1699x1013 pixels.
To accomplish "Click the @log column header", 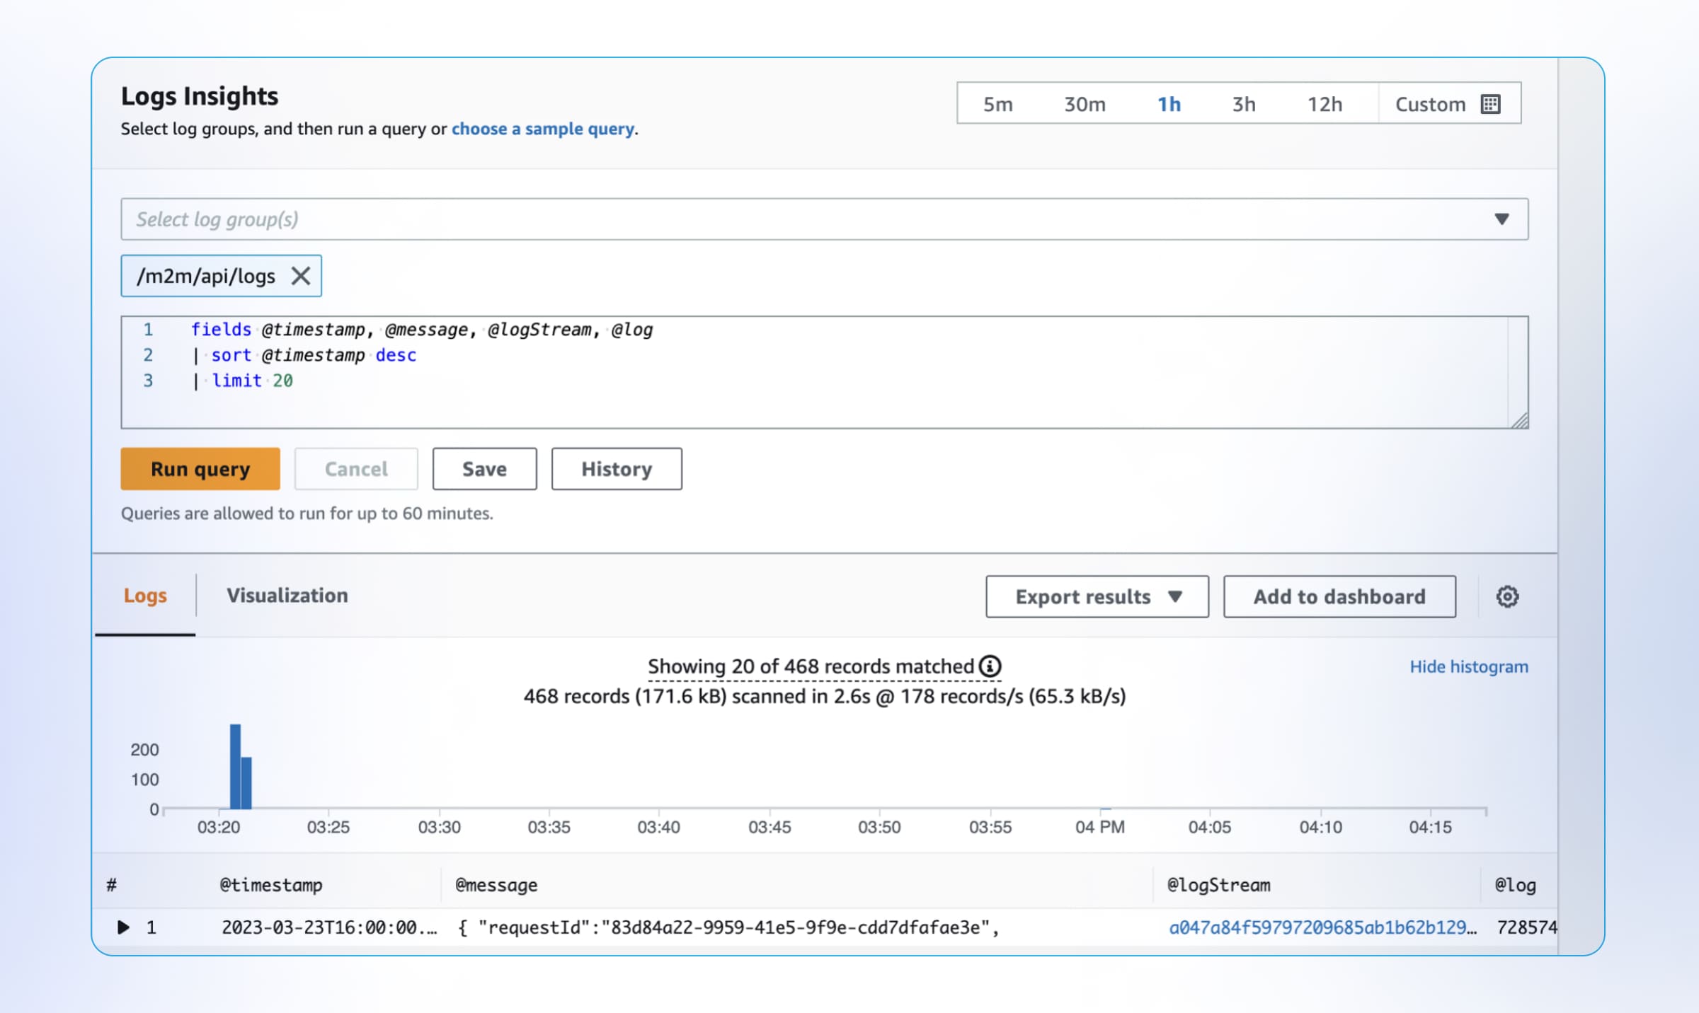I will point(1515,885).
